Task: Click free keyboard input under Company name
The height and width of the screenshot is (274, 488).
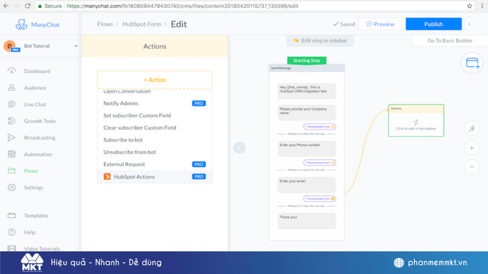Action: [319, 126]
